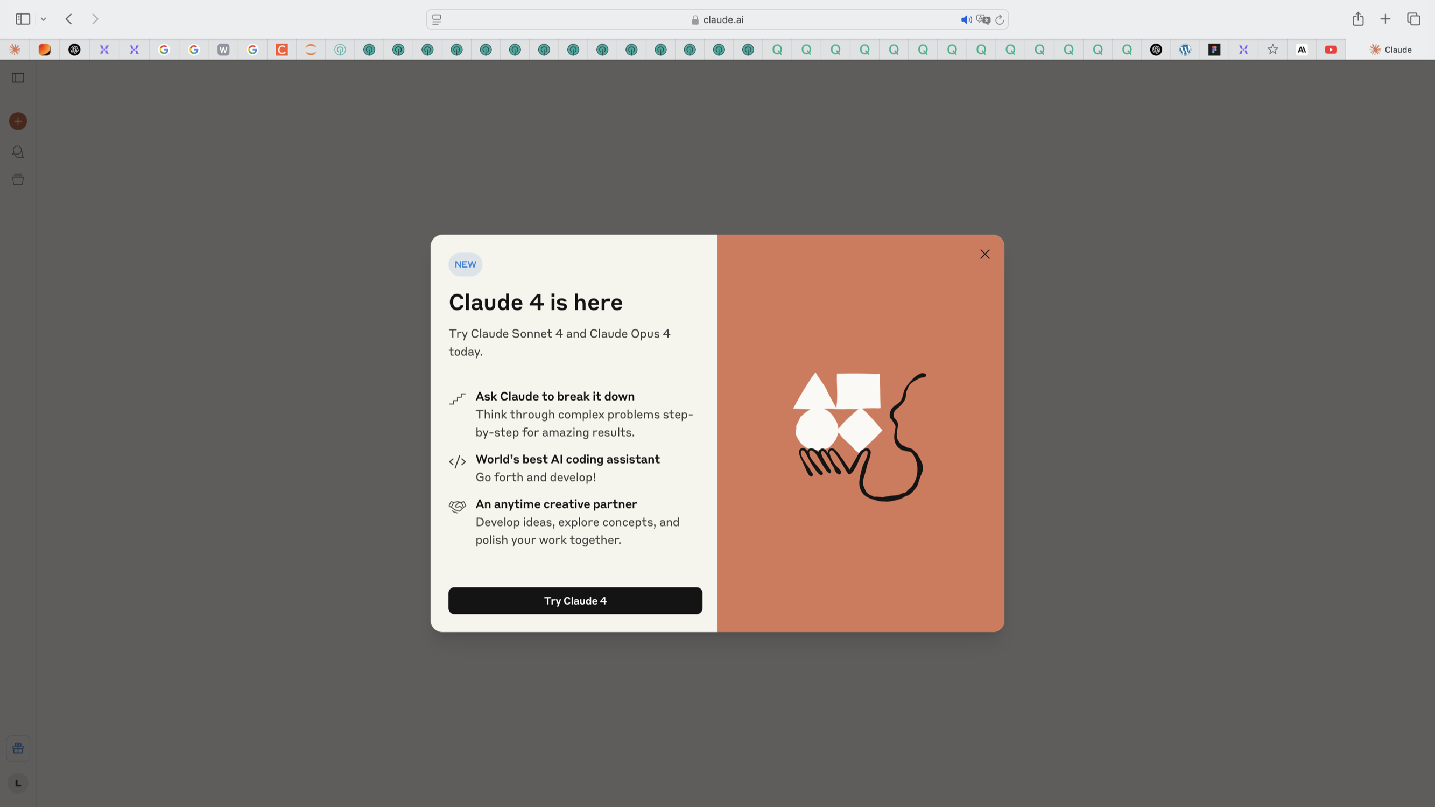This screenshot has height=807, width=1435.
Task: Click 'Try Claude Sonnet 4 and Claude Opus 4 today.' text
Action: coord(559,342)
